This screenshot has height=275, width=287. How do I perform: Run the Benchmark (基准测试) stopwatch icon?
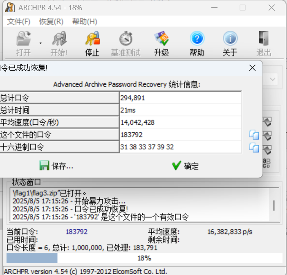tap(126, 38)
